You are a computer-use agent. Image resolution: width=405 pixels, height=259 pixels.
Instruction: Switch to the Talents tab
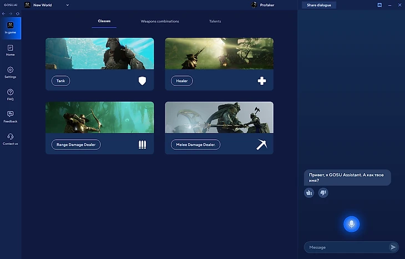click(x=215, y=21)
